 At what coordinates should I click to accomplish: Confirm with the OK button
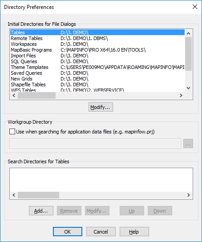68,231
